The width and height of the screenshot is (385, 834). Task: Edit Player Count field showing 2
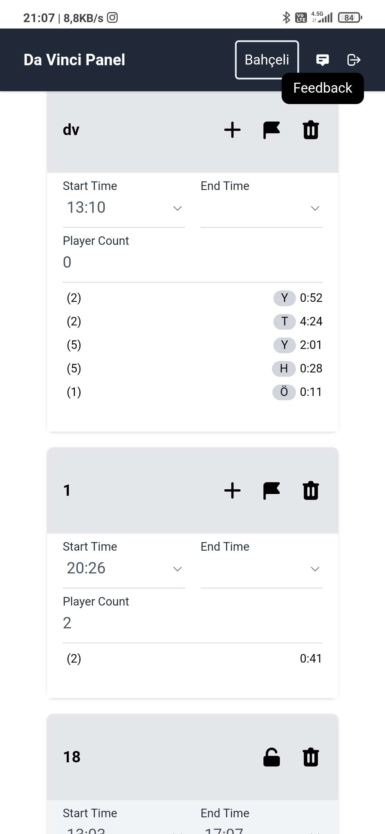point(192,623)
